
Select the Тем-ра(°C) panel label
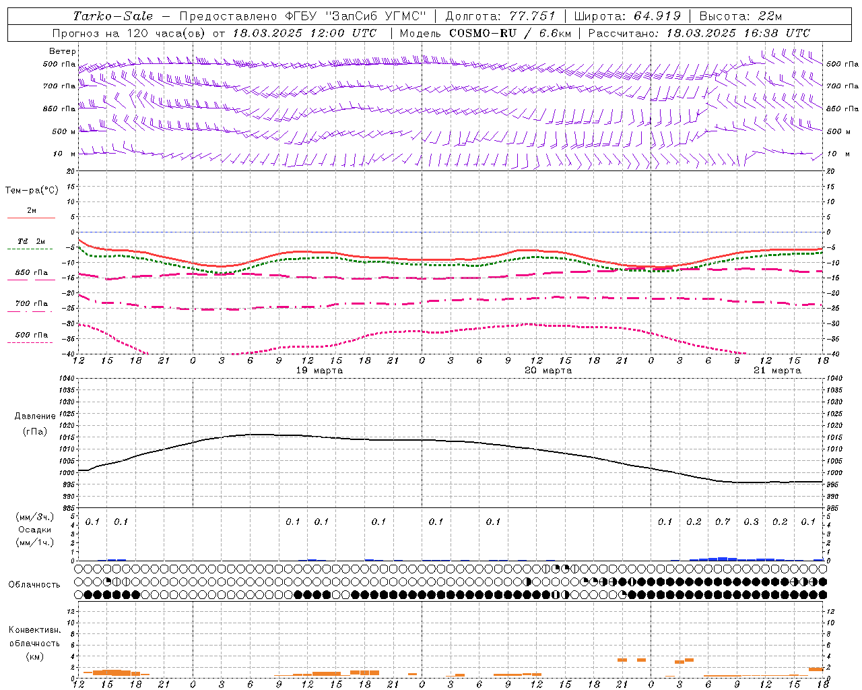pos(32,191)
